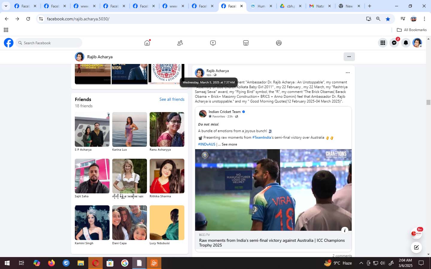This screenshot has height=269, width=431.
Task: Open File Explorer from the taskbar
Action: tap(81, 263)
